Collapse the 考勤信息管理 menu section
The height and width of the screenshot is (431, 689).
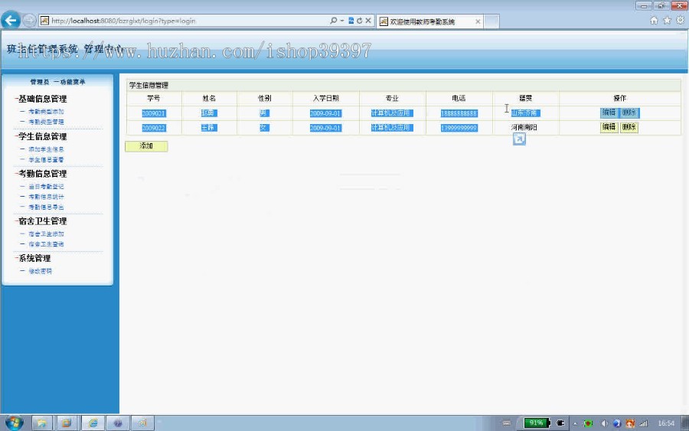click(41, 174)
